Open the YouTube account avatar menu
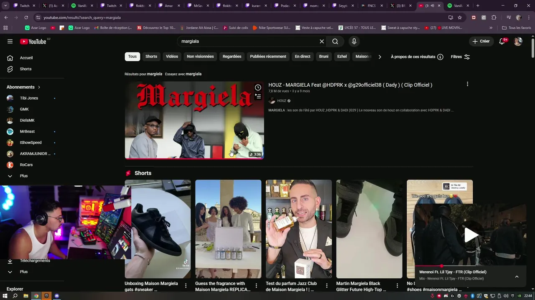The image size is (535, 300). [x=518, y=41]
